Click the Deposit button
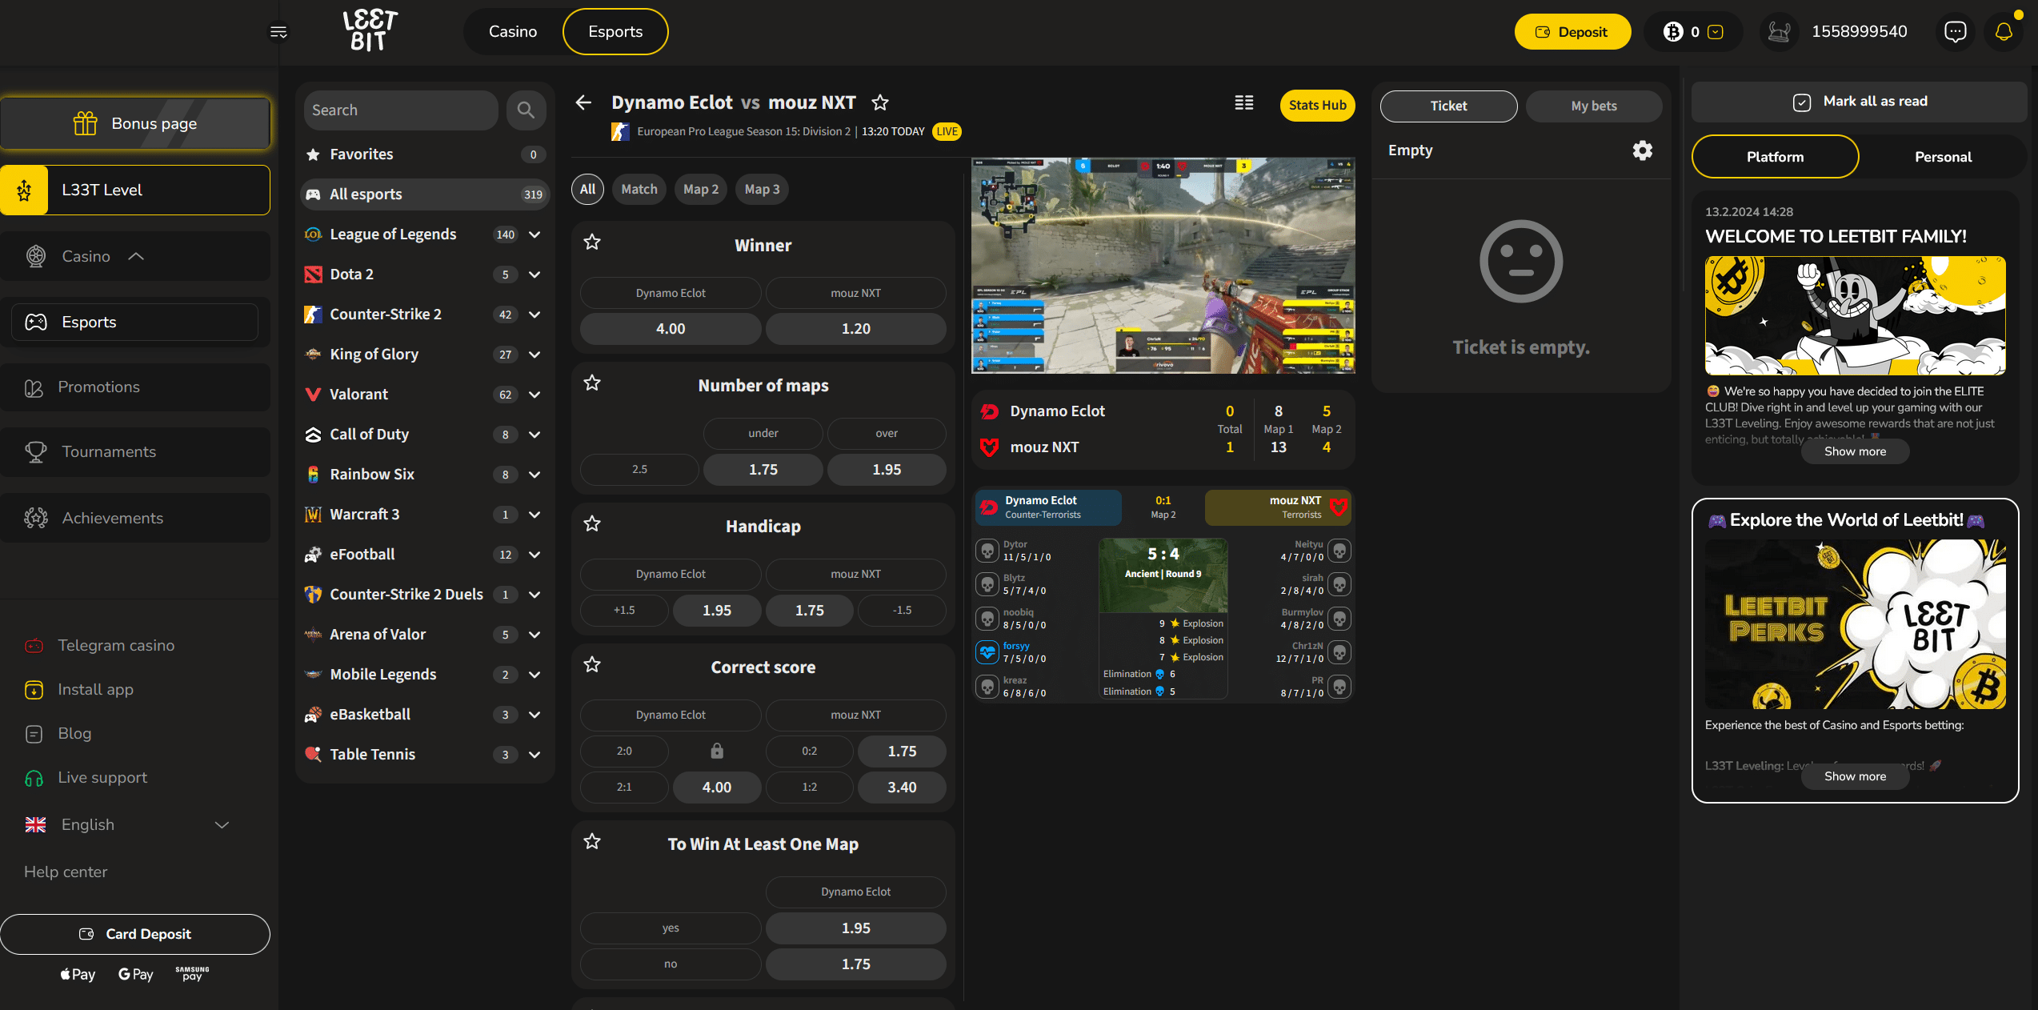The image size is (2038, 1010). pos(1572,31)
